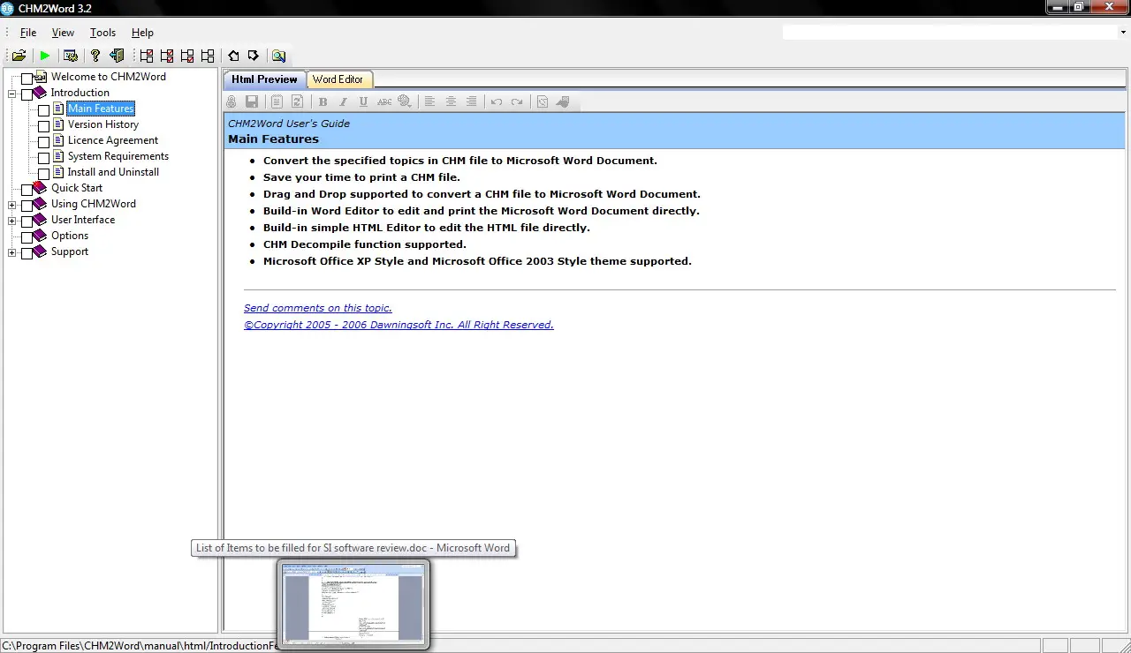The height and width of the screenshot is (653, 1131).
Task: Open the File menu
Action: coord(28,33)
